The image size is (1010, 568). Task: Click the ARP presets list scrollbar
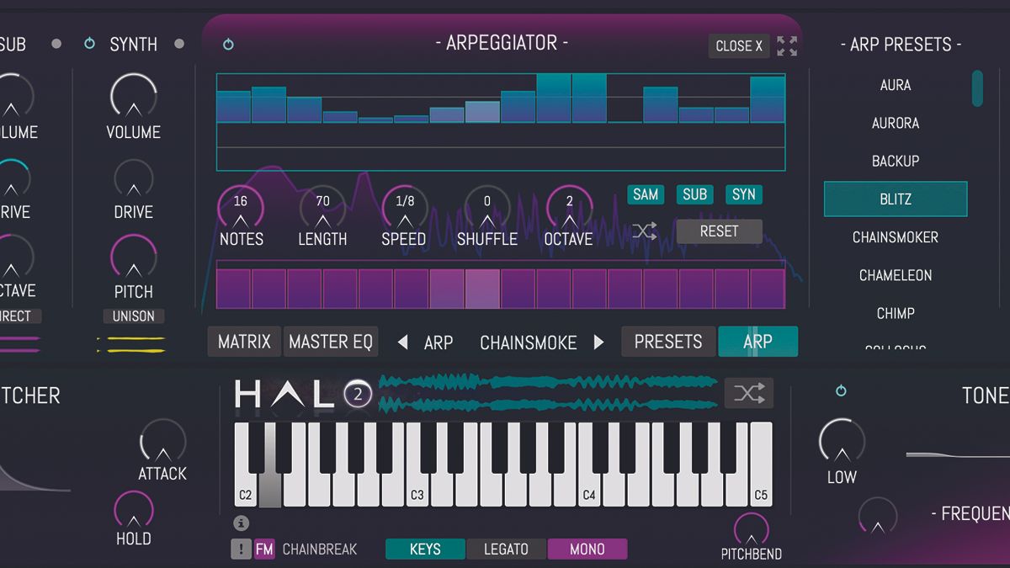coord(977,88)
